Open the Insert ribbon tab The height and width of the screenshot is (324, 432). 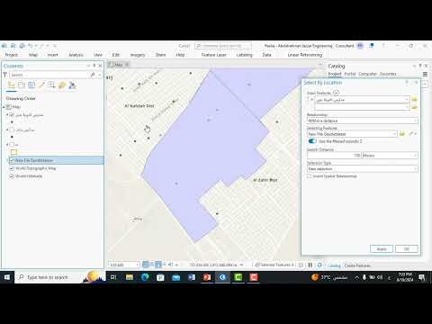click(52, 55)
